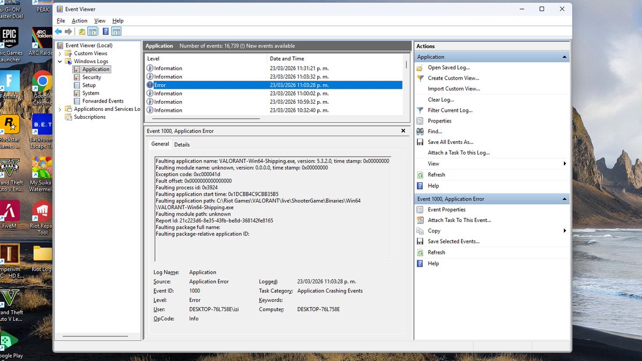Click inside the event description text box
Screen dimensions: 642x361
click(x=273, y=209)
